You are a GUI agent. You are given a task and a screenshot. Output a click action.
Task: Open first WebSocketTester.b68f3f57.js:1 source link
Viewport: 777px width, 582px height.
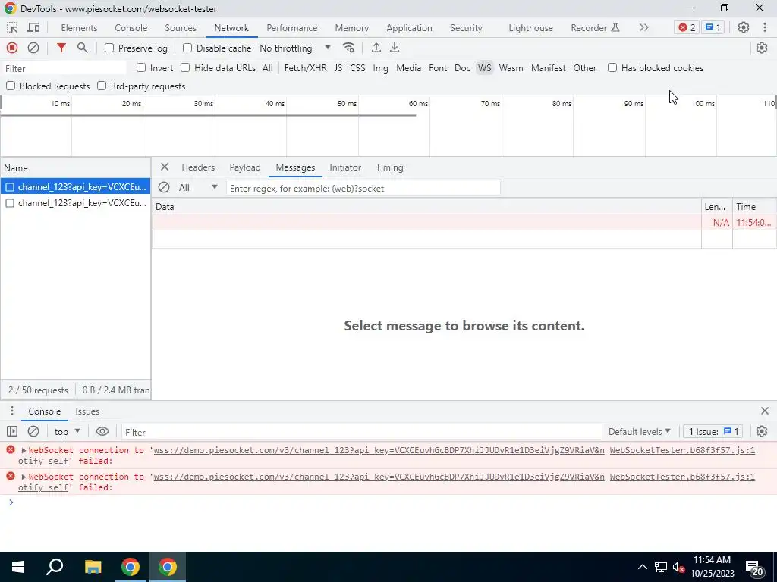(x=682, y=450)
